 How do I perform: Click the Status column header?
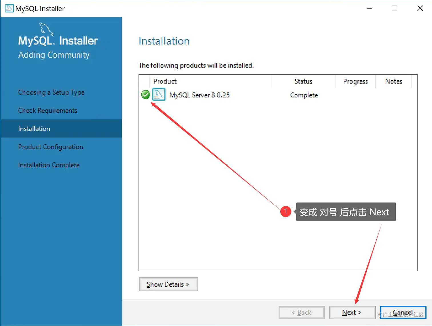tap(303, 81)
